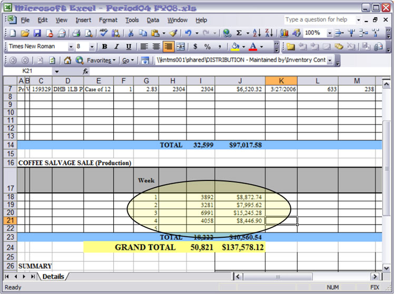Select cell containing $97,017.58

click(x=240, y=145)
